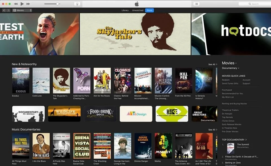Open the Theatrical Trailers link
Viewport: 271px width, 166px height.
[x=230, y=110]
